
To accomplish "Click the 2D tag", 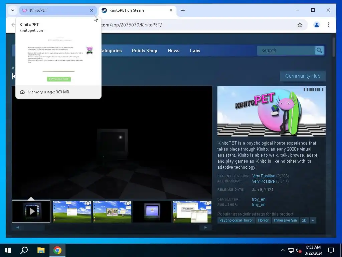I will tap(304, 220).
